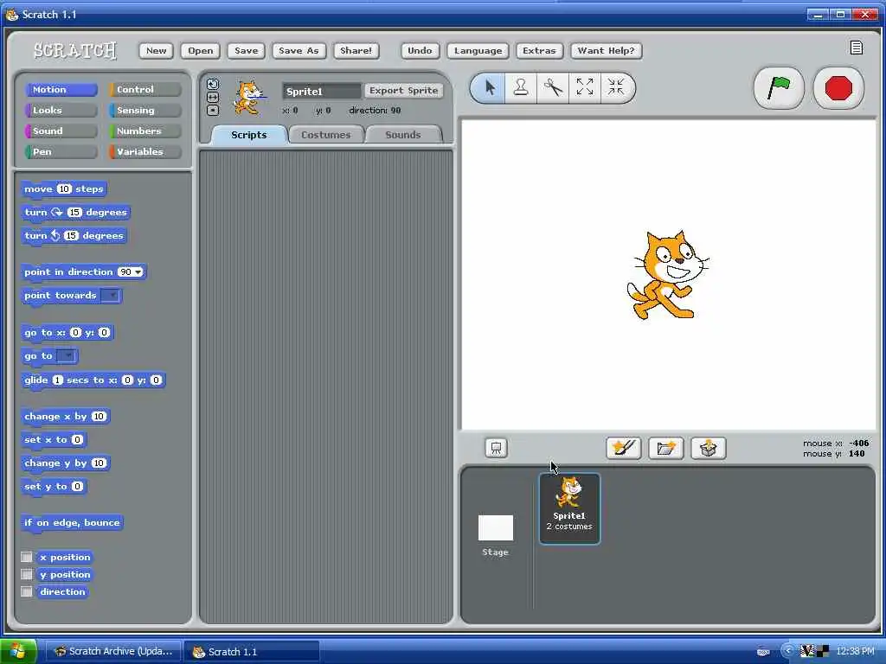
Task: Get a surprise sprite box icon
Action: coord(708,449)
